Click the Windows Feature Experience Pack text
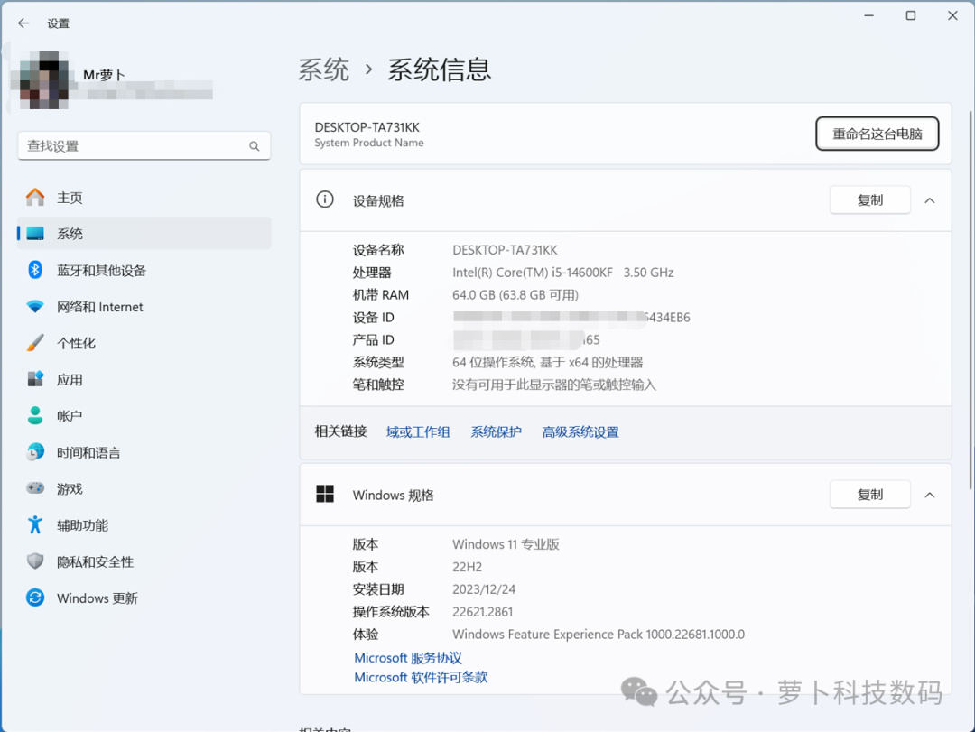Viewport: 975px width, 732px height. 599,635
